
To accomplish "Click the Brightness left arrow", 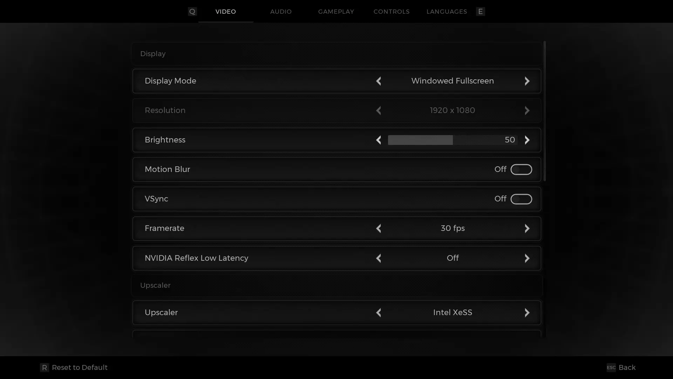I will pyautogui.click(x=379, y=140).
